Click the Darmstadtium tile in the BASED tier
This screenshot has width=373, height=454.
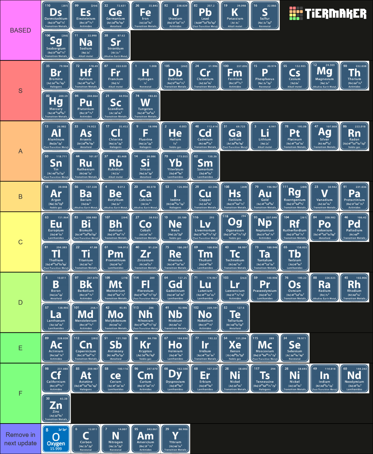point(56,15)
